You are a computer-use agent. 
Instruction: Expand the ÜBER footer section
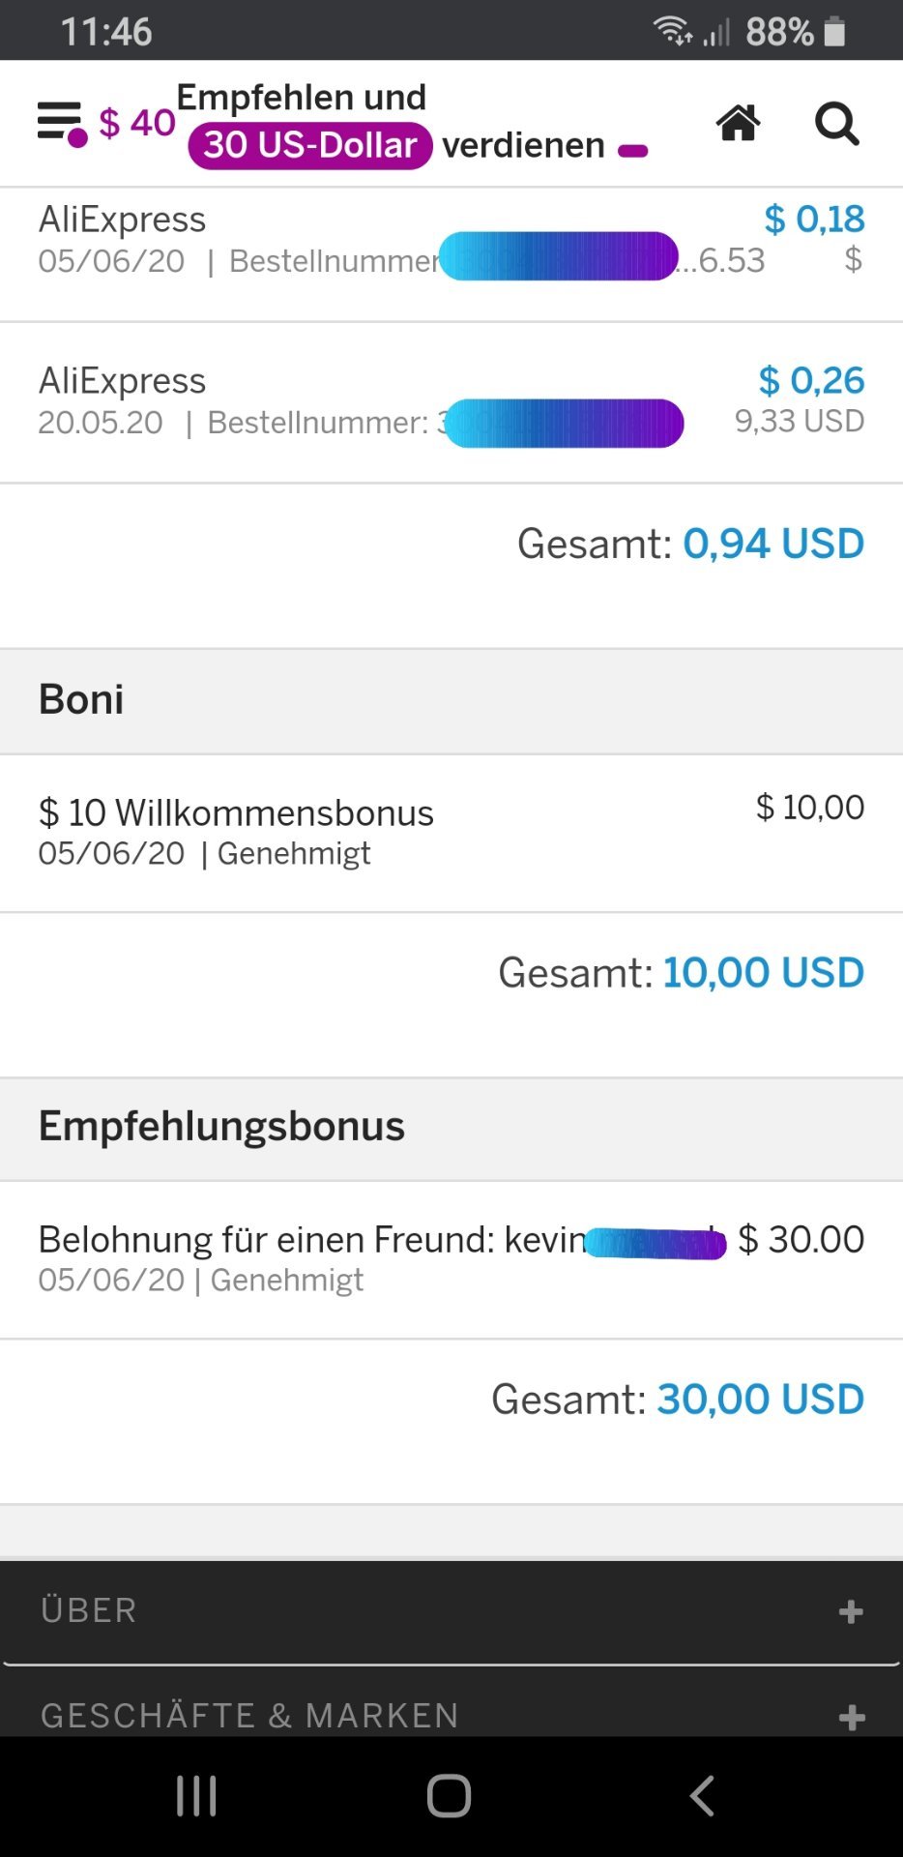451,1611
